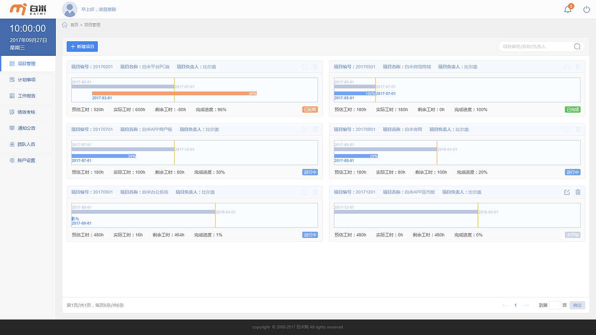Click 进行中 tag of project 20170801
This screenshot has height=335, width=596.
(573, 172)
